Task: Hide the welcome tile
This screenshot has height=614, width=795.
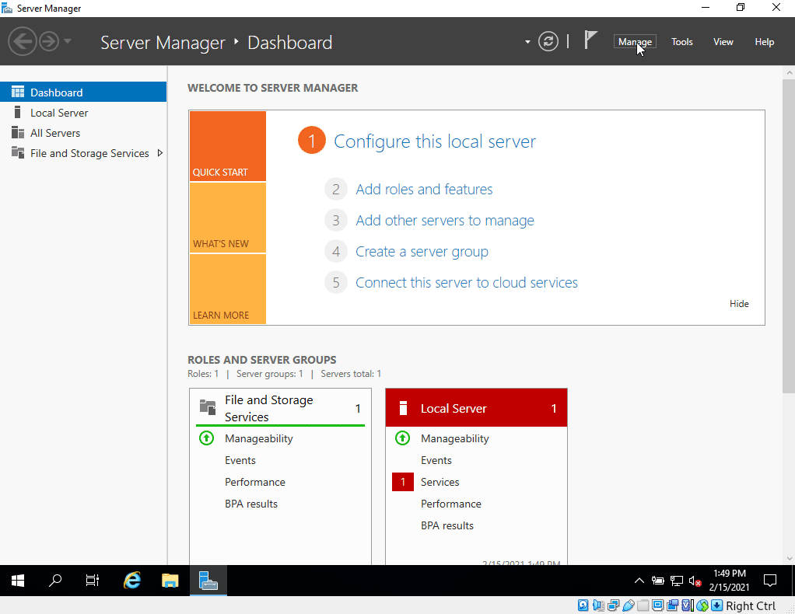Action: pos(739,304)
